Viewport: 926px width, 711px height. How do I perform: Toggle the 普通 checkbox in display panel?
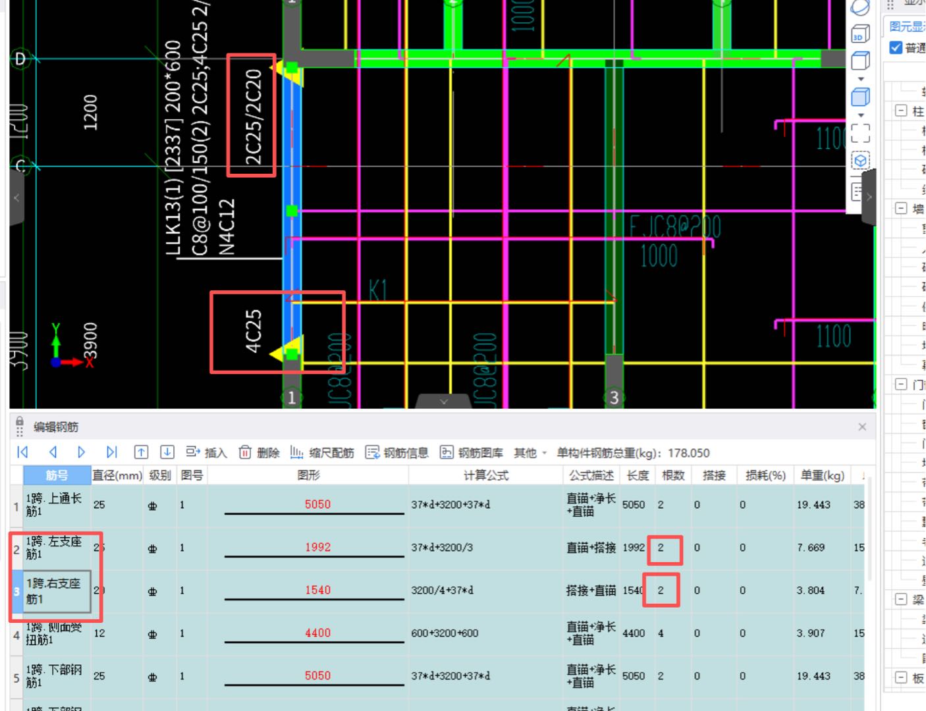pos(896,47)
